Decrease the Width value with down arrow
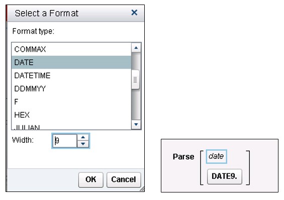Screen dimensions: 284x200 tap(83, 144)
